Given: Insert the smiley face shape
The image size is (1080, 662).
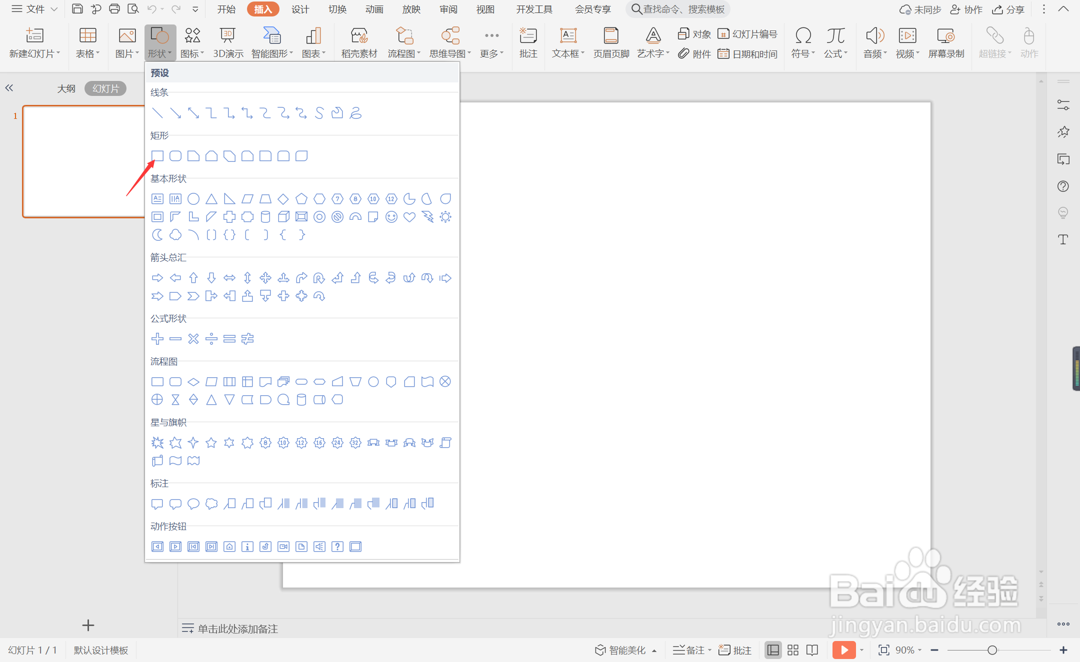Looking at the screenshot, I should click(x=391, y=217).
